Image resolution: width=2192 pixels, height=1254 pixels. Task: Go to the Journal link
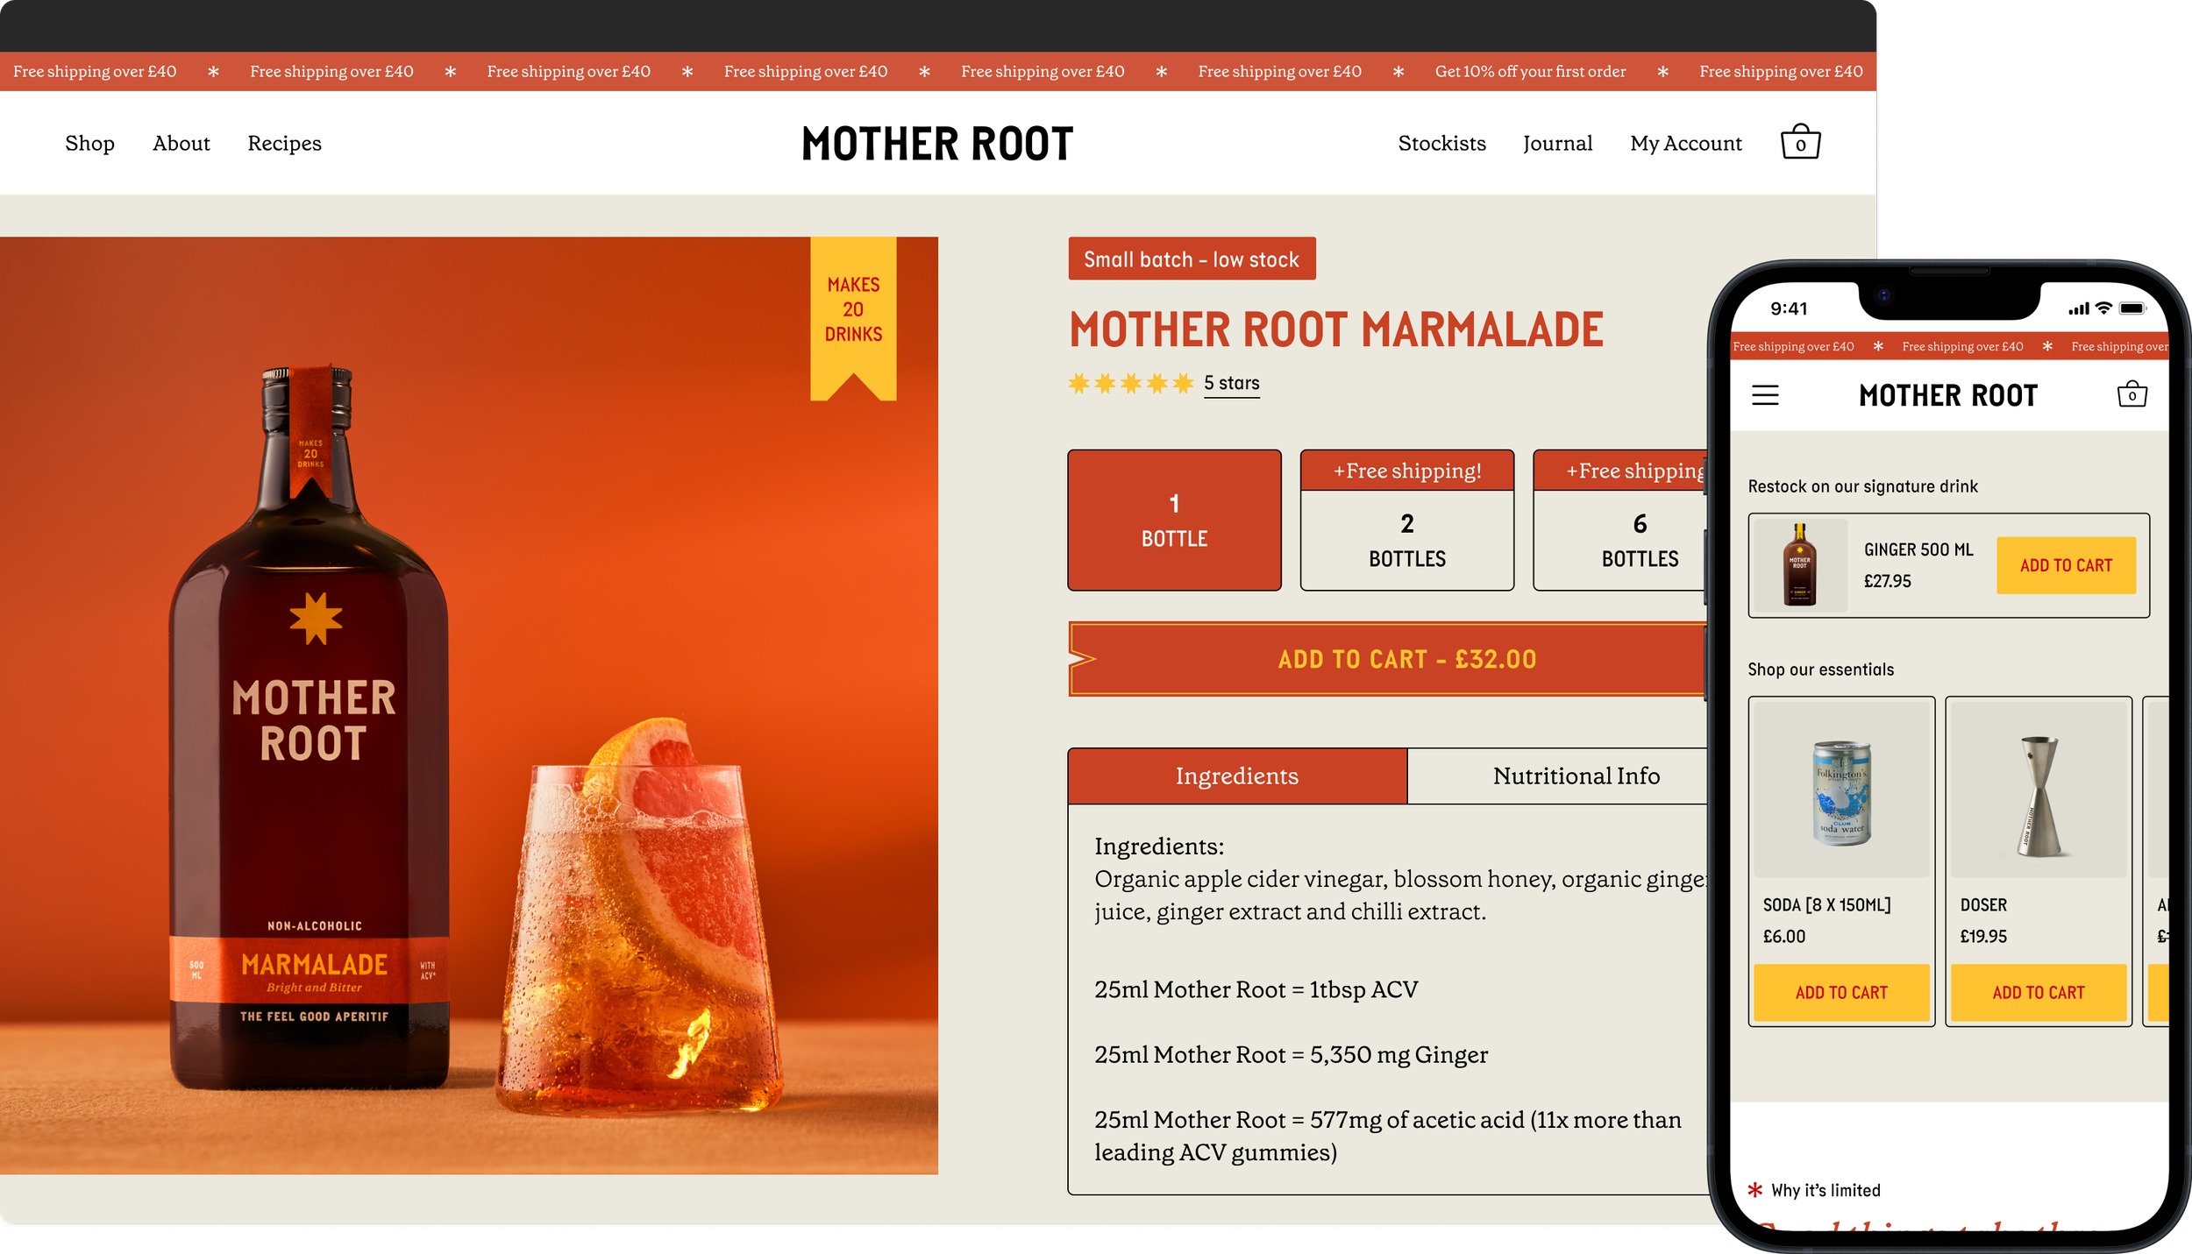[1557, 143]
